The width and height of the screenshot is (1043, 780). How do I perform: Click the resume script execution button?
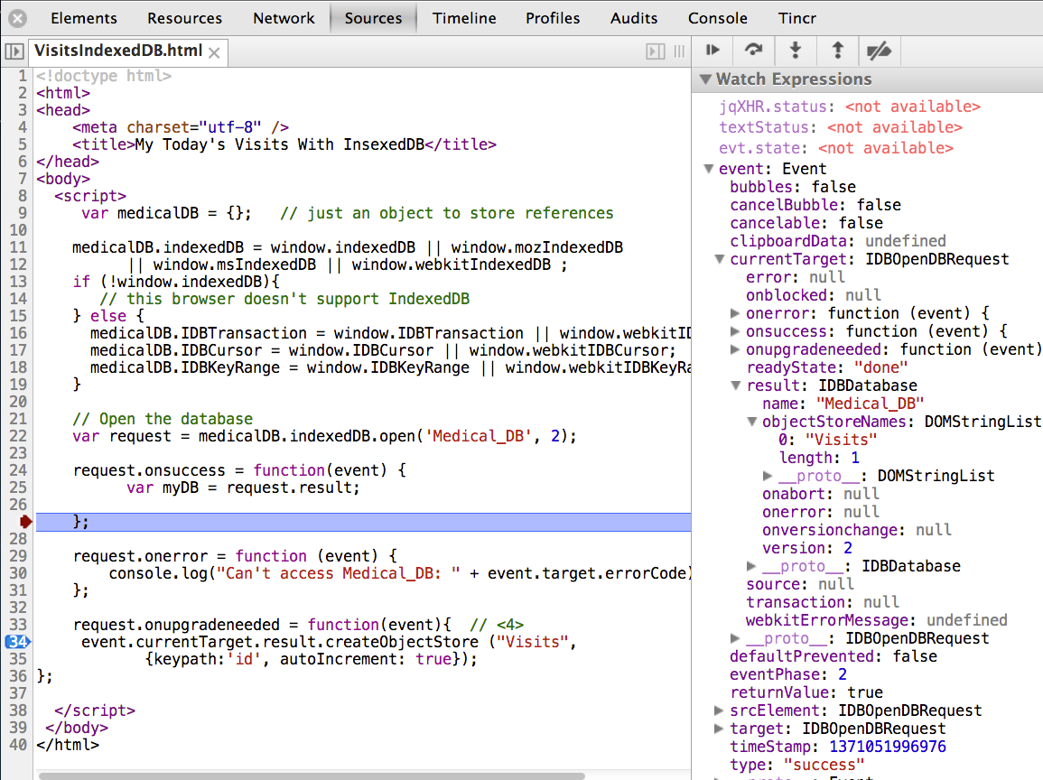tap(712, 51)
